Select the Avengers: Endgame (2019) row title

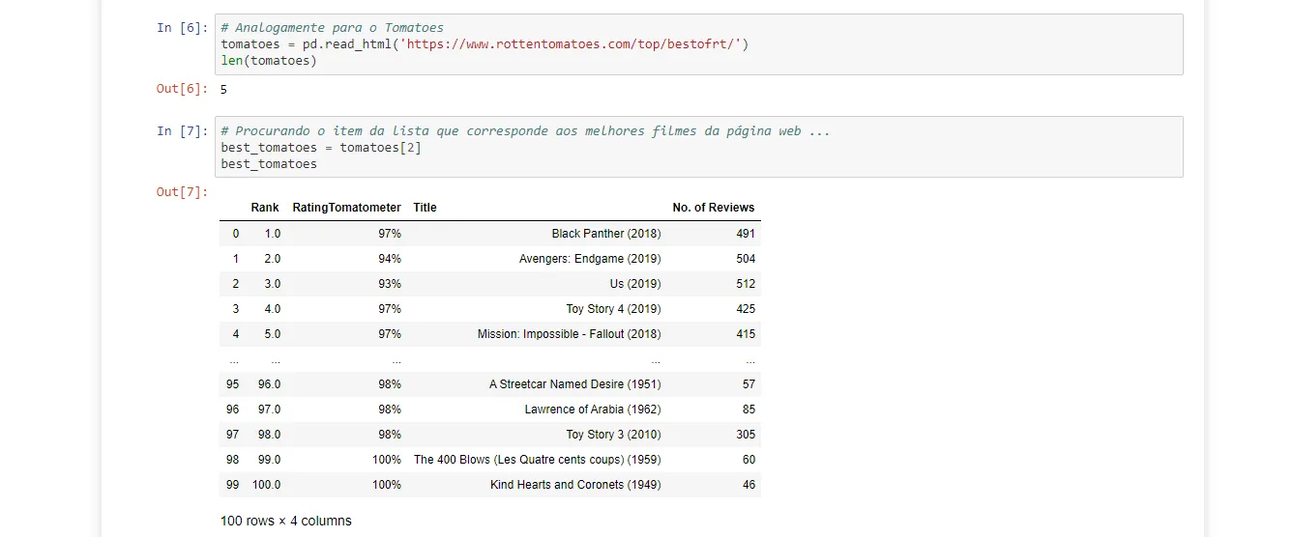tap(590, 259)
